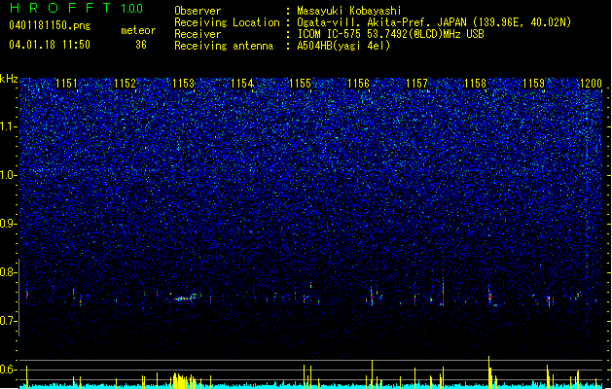Click the 0.6 kHz axis label

(9, 370)
